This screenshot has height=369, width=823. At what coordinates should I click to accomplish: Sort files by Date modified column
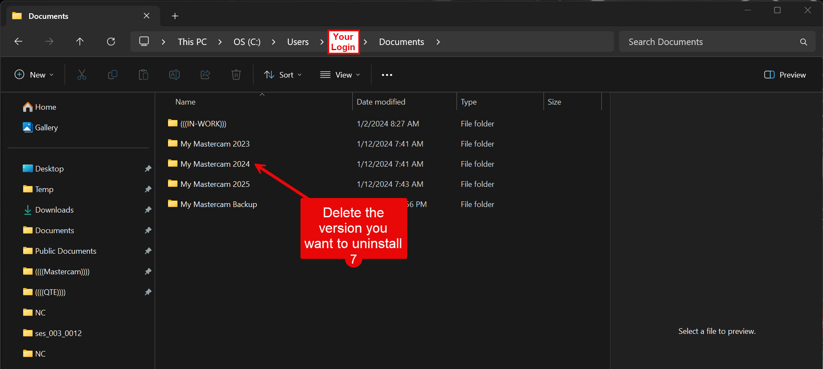(x=381, y=102)
